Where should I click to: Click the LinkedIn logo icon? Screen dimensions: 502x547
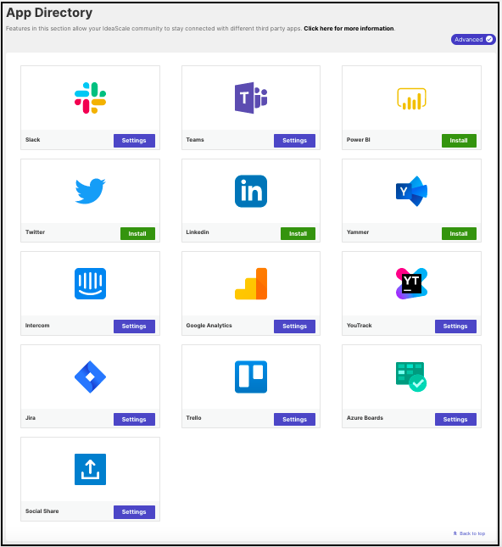[251, 191]
